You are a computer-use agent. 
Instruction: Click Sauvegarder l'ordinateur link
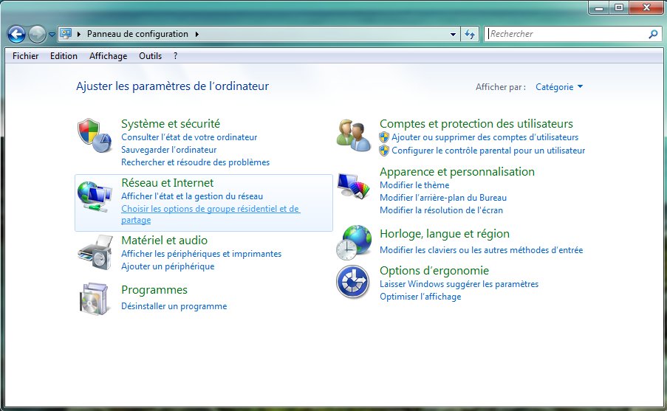point(169,150)
